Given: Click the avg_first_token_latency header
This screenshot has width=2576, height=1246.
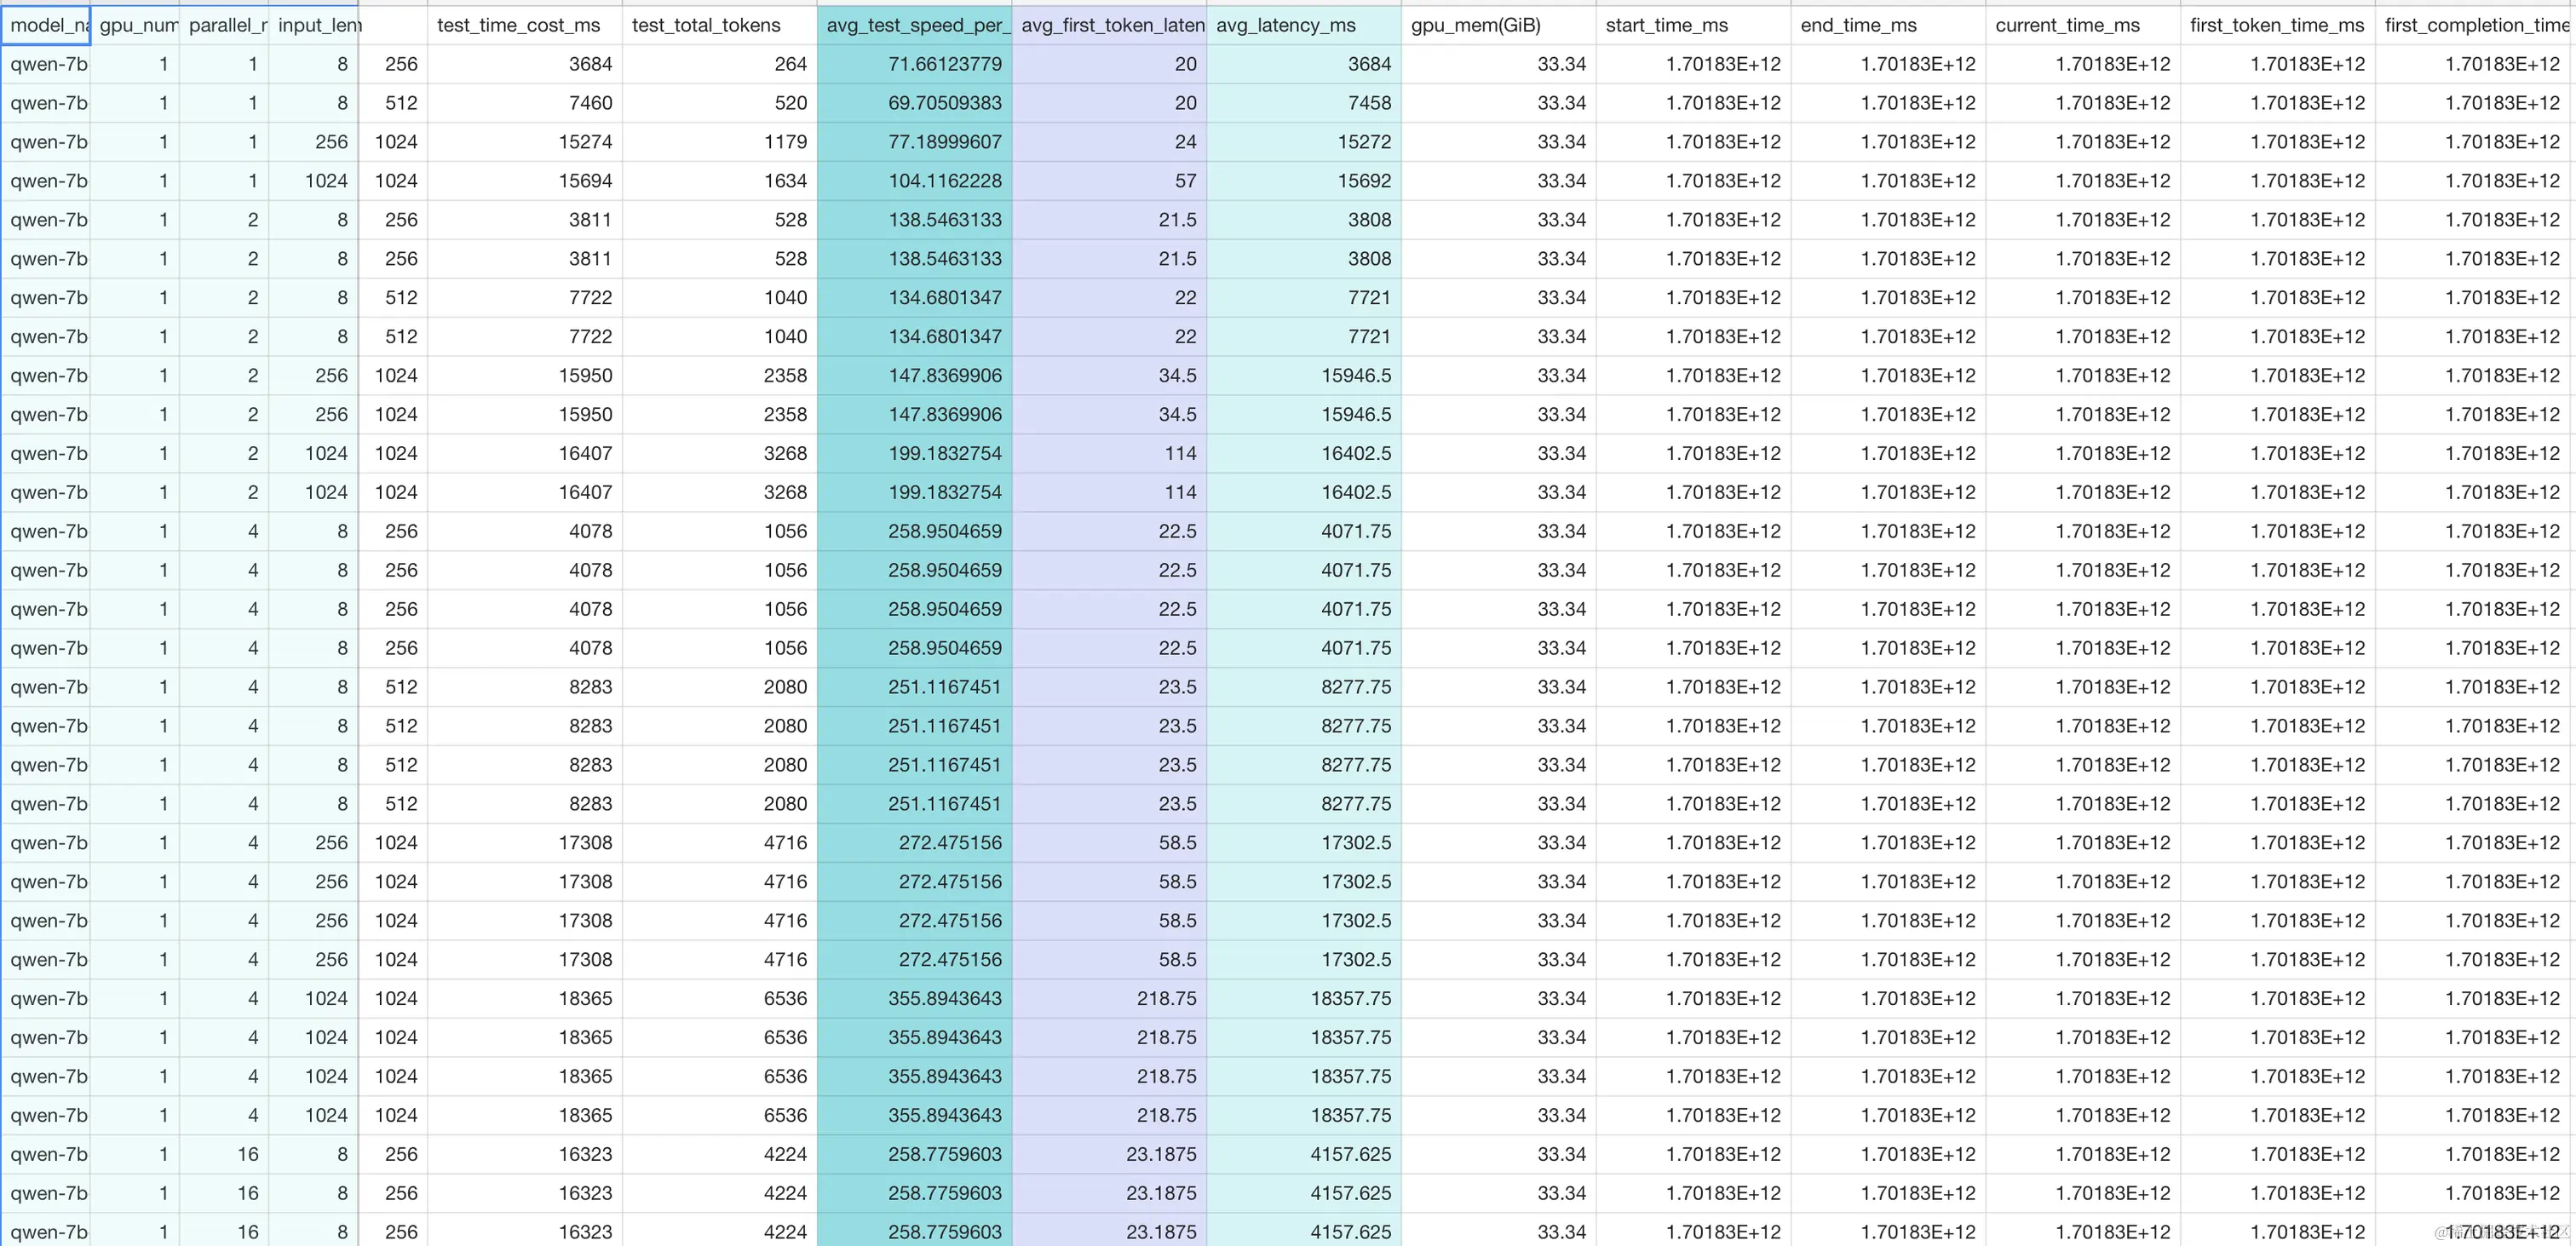Looking at the screenshot, I should [1110, 25].
